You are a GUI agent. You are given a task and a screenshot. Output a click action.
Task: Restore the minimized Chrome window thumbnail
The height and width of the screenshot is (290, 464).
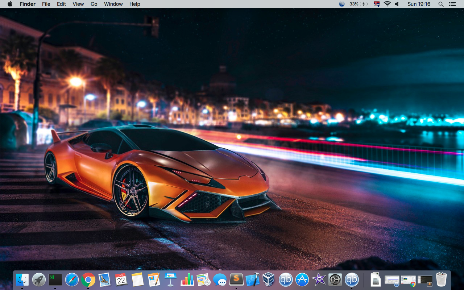coord(408,280)
